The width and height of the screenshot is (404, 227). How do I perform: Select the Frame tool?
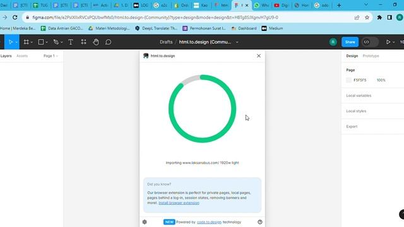(27, 42)
